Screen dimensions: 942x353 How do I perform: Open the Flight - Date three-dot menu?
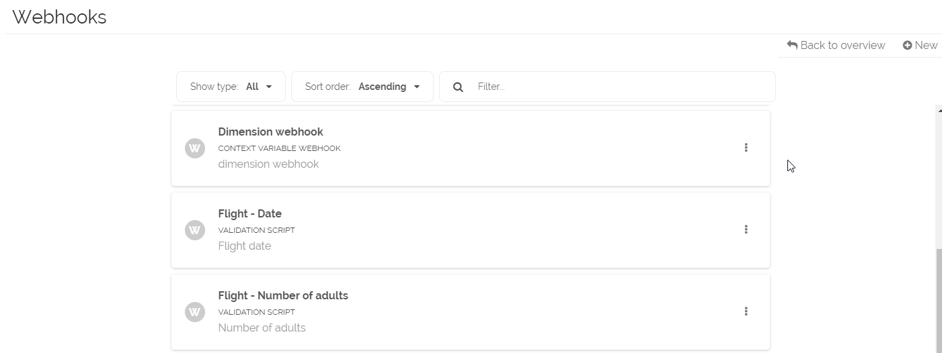(746, 230)
